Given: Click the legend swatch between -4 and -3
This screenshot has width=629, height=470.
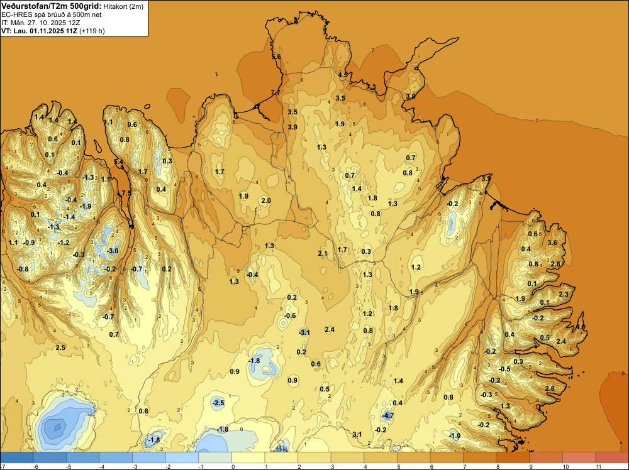Looking at the screenshot, I should [x=116, y=457].
